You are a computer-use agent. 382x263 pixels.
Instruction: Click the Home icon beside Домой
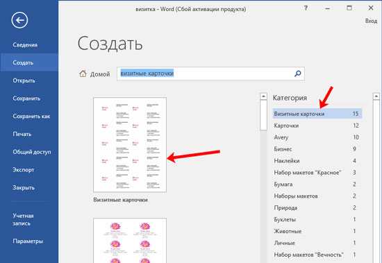point(83,74)
